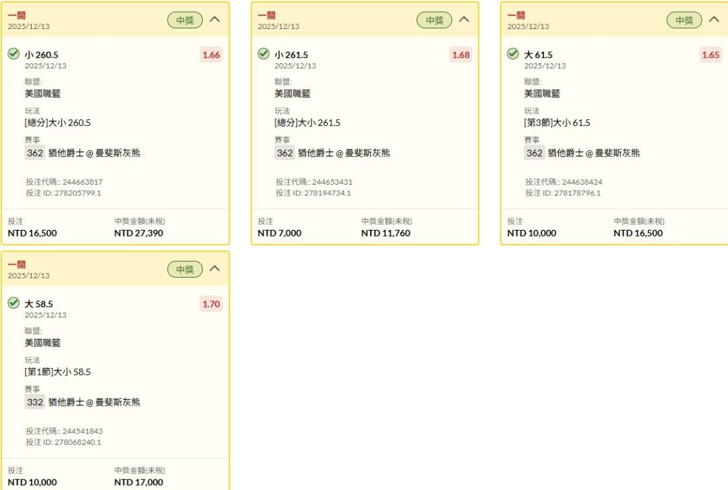Click the 中獎 badge on the 小 260.5 card

185,20
